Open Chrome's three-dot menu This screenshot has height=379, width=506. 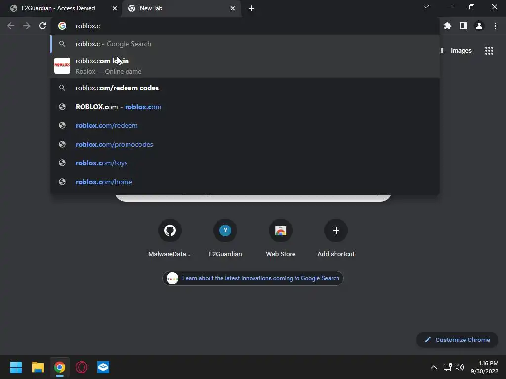[x=495, y=26]
